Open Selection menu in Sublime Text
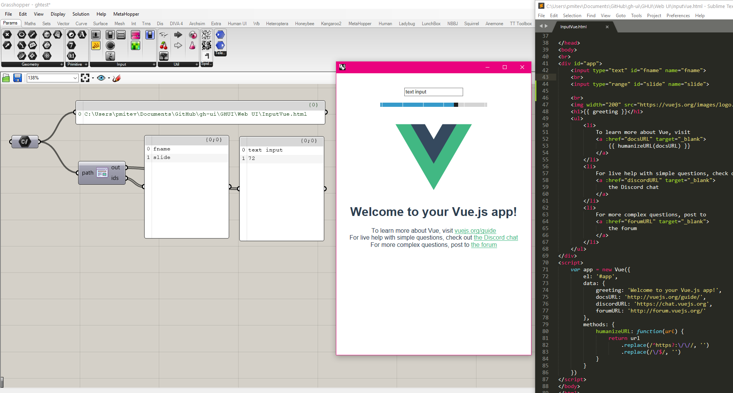 coord(572,16)
